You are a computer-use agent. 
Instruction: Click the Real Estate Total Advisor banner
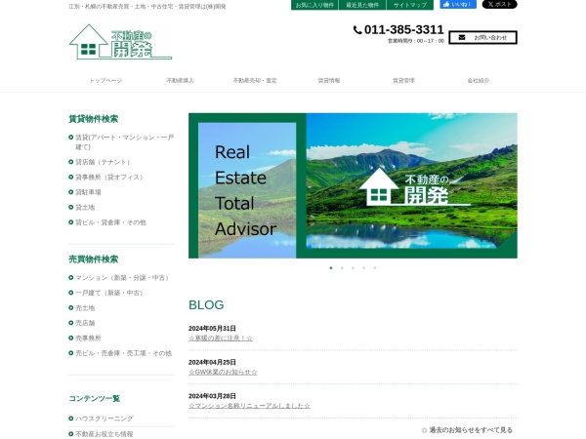[353, 185]
